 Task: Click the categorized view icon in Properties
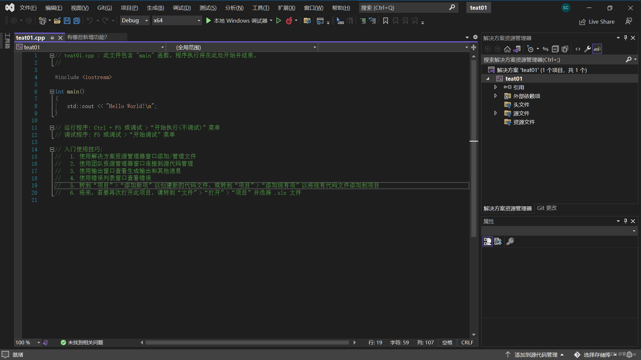coord(487,241)
